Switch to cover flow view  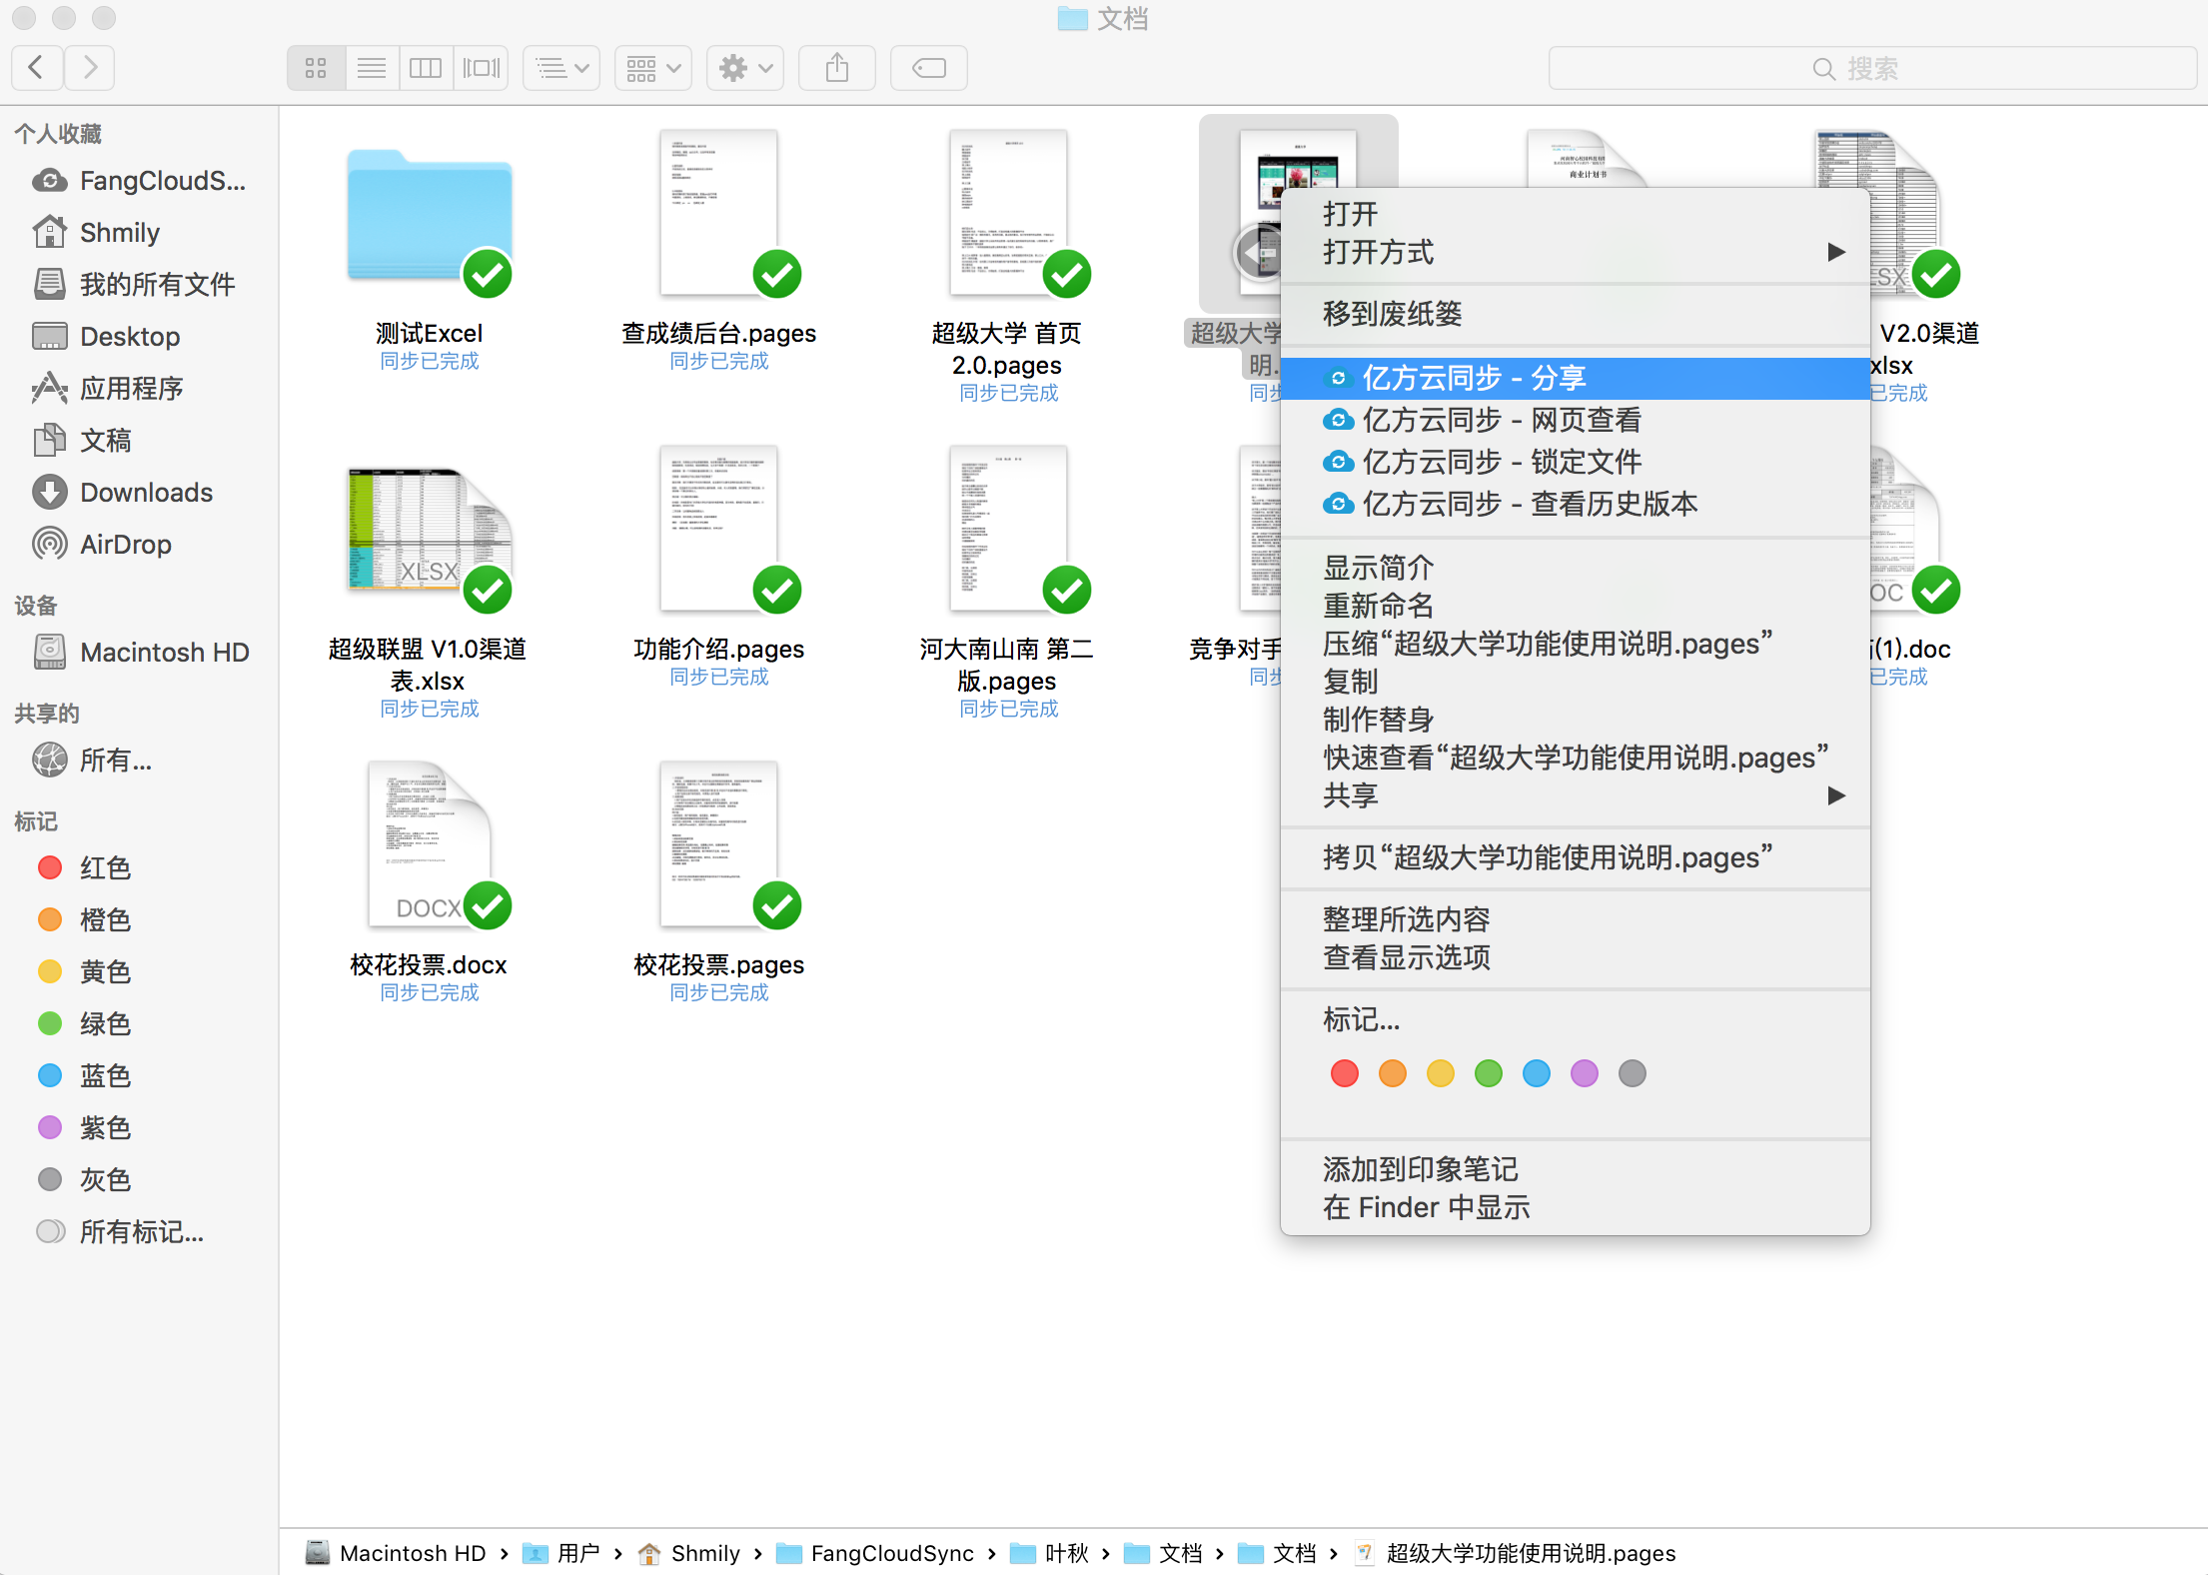pyautogui.click(x=481, y=68)
